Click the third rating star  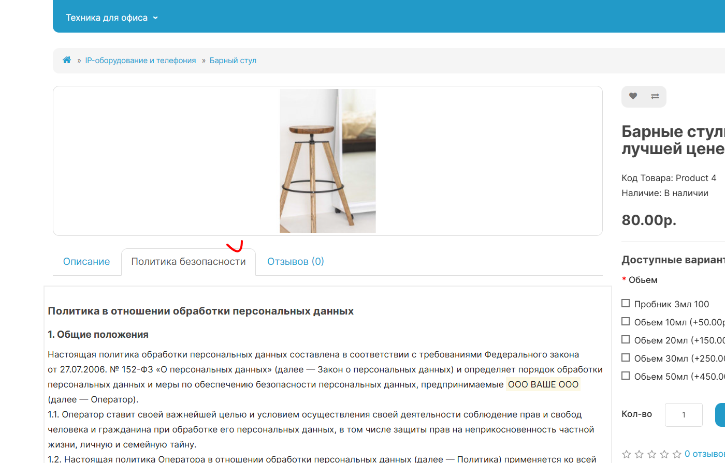[x=652, y=454]
